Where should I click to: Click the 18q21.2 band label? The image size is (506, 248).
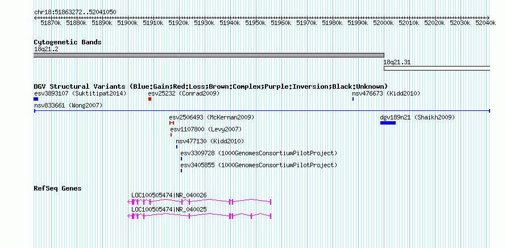tap(47, 49)
